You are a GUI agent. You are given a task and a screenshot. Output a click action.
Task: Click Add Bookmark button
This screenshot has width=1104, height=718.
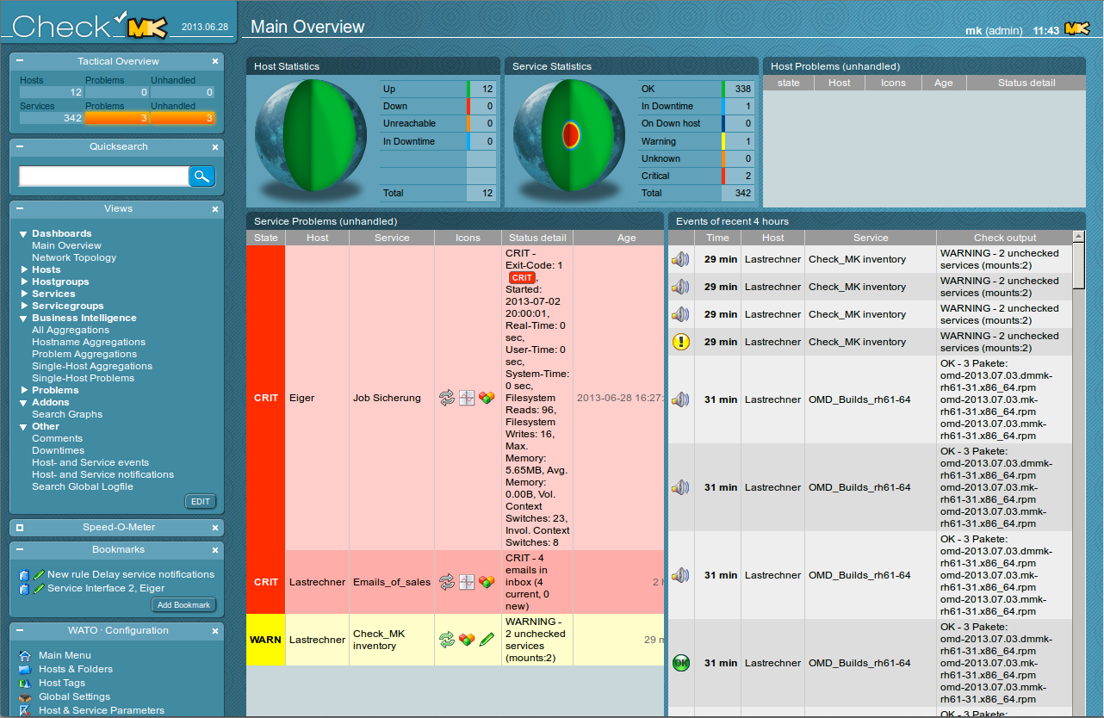coord(183,605)
